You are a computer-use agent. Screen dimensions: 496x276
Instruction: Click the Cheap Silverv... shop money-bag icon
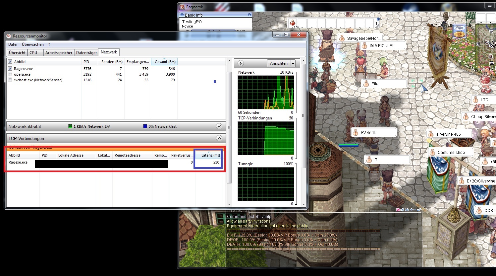pyautogui.click(x=466, y=116)
